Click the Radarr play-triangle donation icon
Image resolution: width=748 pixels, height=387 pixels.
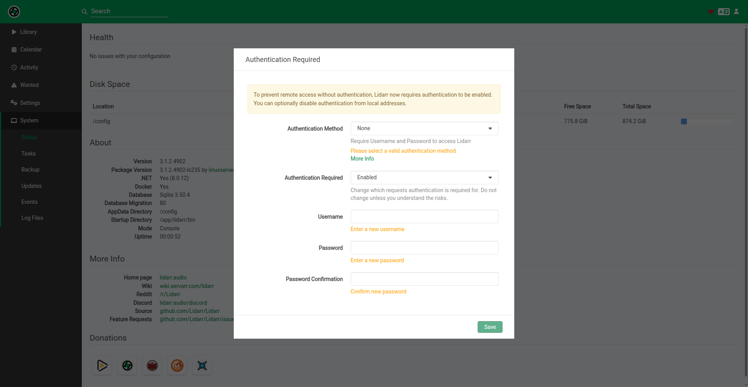(x=102, y=366)
